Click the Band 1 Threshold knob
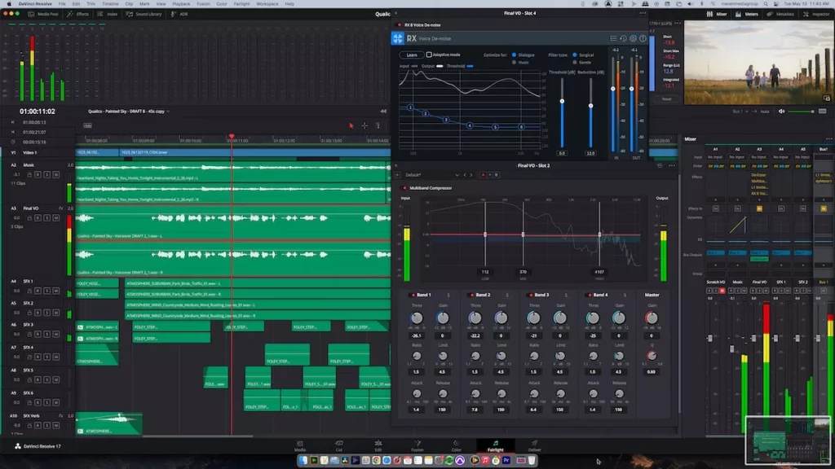This screenshot has height=469, width=835. 417,318
